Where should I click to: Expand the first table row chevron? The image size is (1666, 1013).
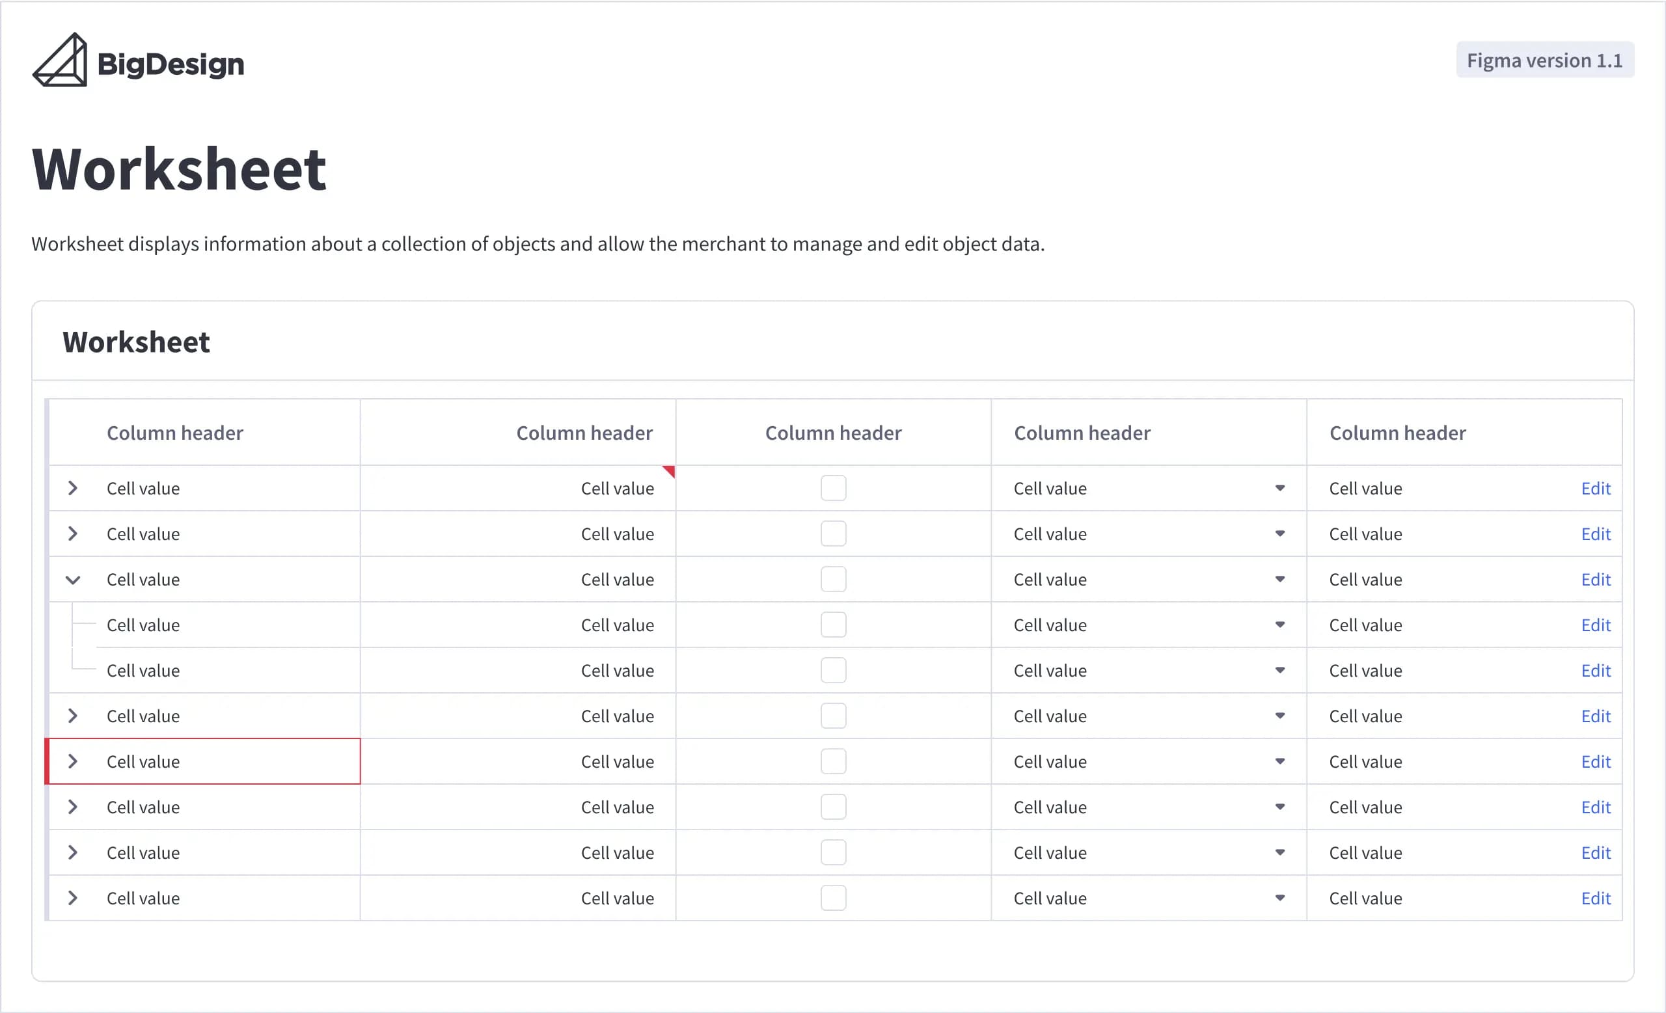(73, 488)
